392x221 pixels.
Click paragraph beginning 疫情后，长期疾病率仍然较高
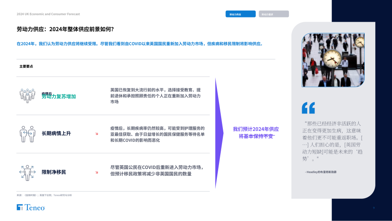coord(158,134)
